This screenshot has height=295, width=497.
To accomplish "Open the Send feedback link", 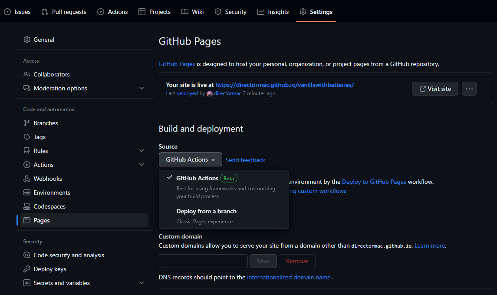I will coord(245,159).
